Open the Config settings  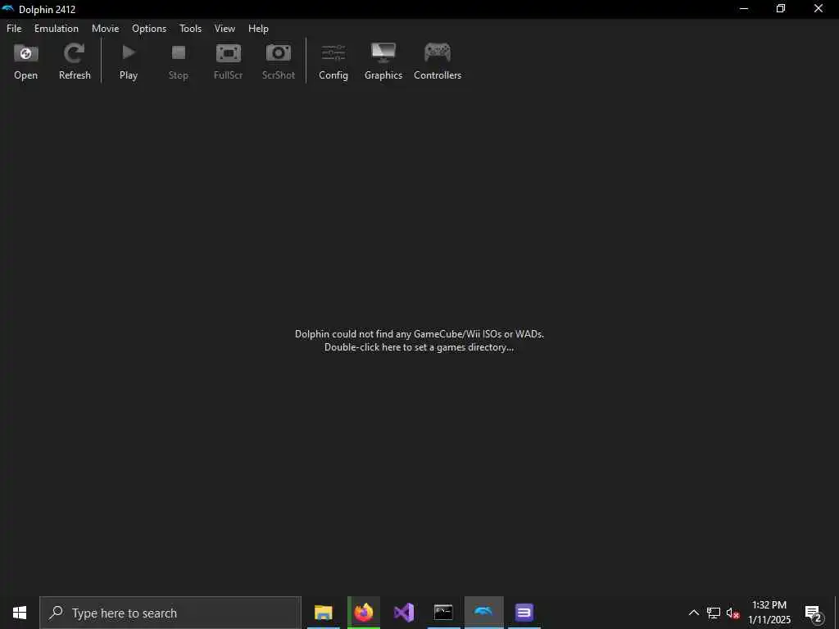pyautogui.click(x=333, y=61)
